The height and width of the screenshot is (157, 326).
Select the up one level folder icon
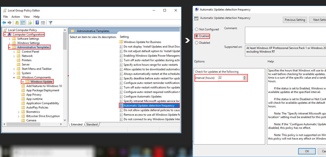coord(17,22)
